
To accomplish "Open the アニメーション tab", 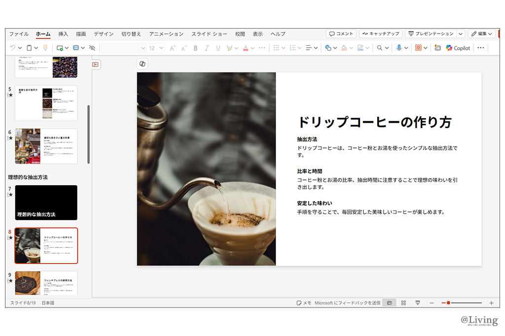I will [166, 34].
